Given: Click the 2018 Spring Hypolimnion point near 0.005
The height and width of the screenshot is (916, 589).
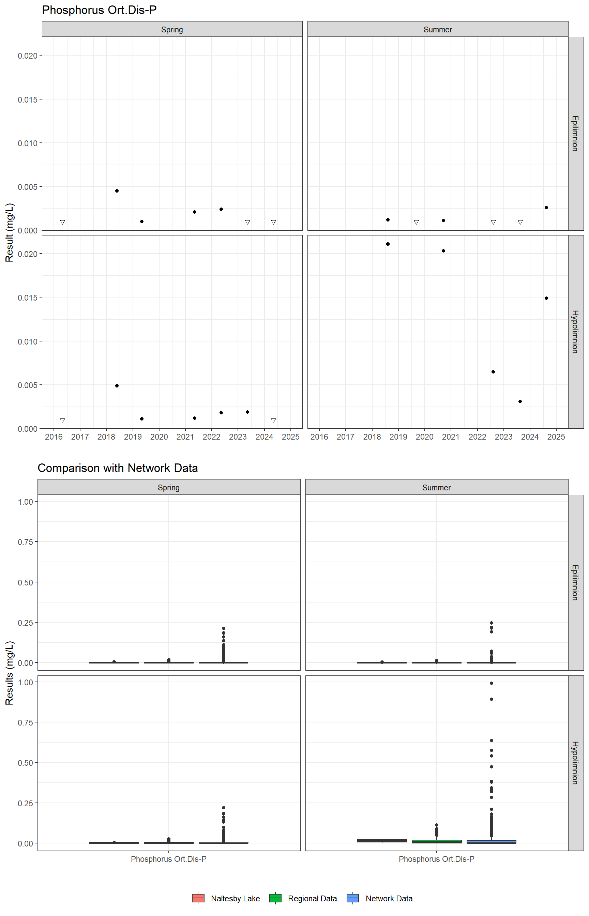Looking at the screenshot, I should 117,386.
